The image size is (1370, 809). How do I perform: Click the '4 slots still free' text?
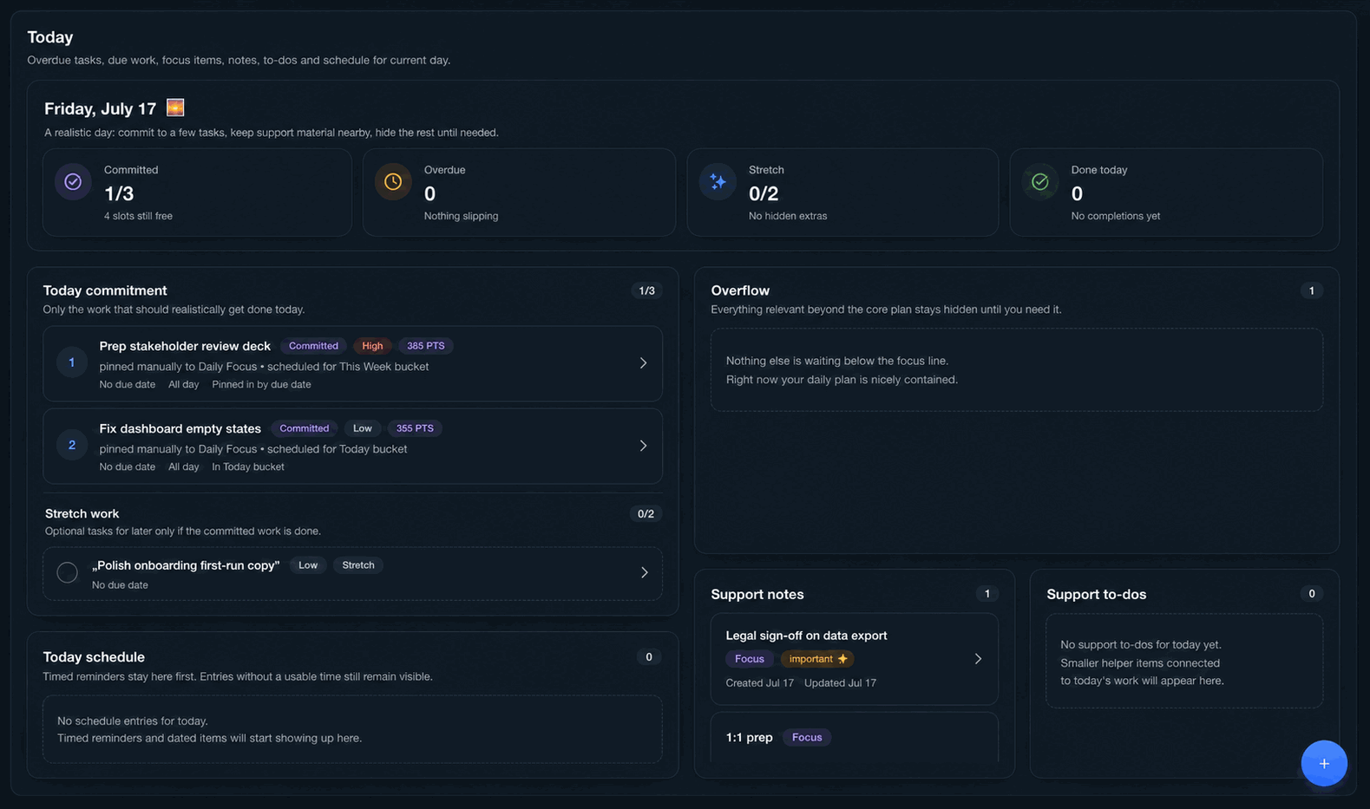pos(138,216)
